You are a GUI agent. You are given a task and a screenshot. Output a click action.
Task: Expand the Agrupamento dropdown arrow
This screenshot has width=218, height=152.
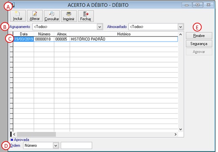pyautogui.click(x=100, y=26)
